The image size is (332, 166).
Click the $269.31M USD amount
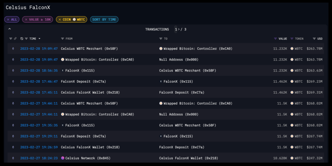pyautogui.click(x=314, y=93)
